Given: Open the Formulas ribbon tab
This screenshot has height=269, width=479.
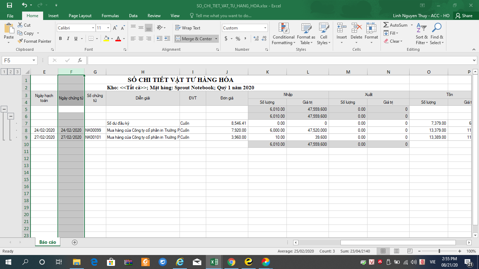Looking at the screenshot, I should tap(110, 16).
